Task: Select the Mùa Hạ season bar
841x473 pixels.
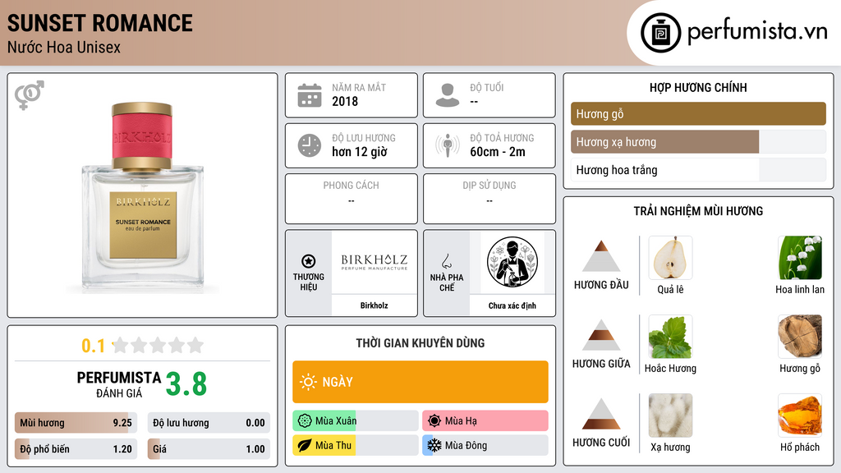Action: (x=485, y=421)
